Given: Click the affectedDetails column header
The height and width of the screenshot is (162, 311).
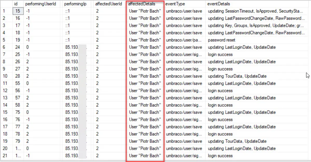Looking at the screenshot, I should [x=142, y=4].
